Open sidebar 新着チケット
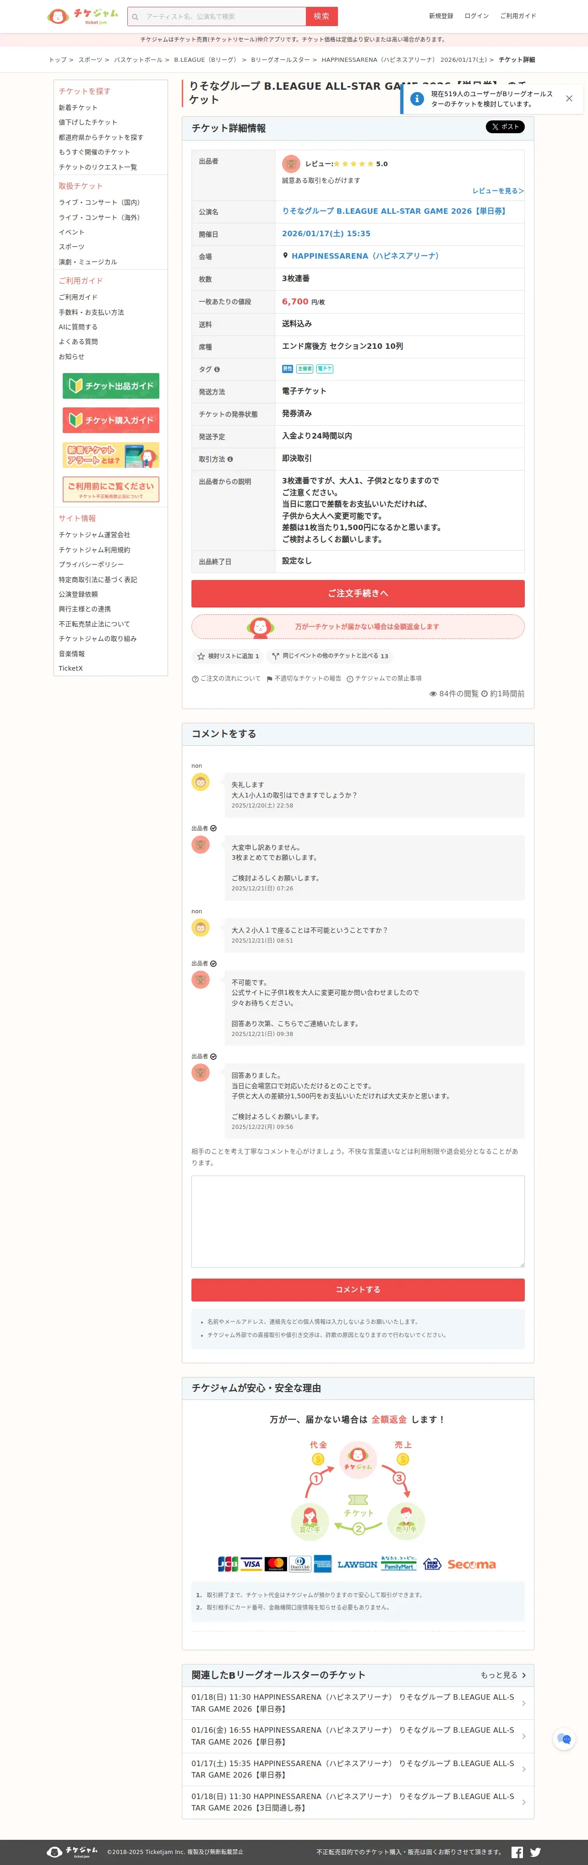This screenshot has width=588, height=1865. click(78, 108)
